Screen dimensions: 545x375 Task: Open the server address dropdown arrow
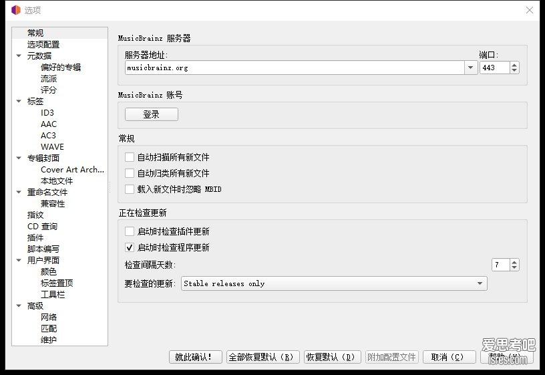coord(471,68)
